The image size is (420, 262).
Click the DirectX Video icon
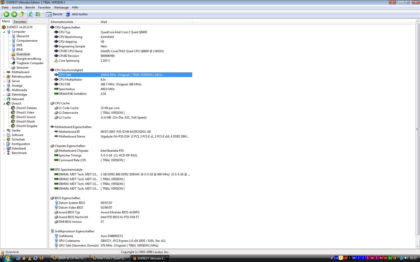[13, 113]
